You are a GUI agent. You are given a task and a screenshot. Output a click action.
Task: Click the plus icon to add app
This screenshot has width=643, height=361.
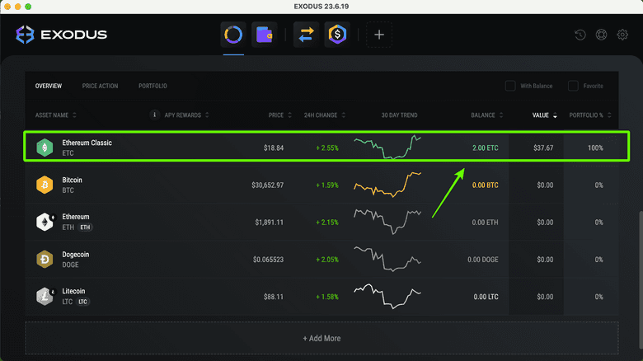coord(379,35)
